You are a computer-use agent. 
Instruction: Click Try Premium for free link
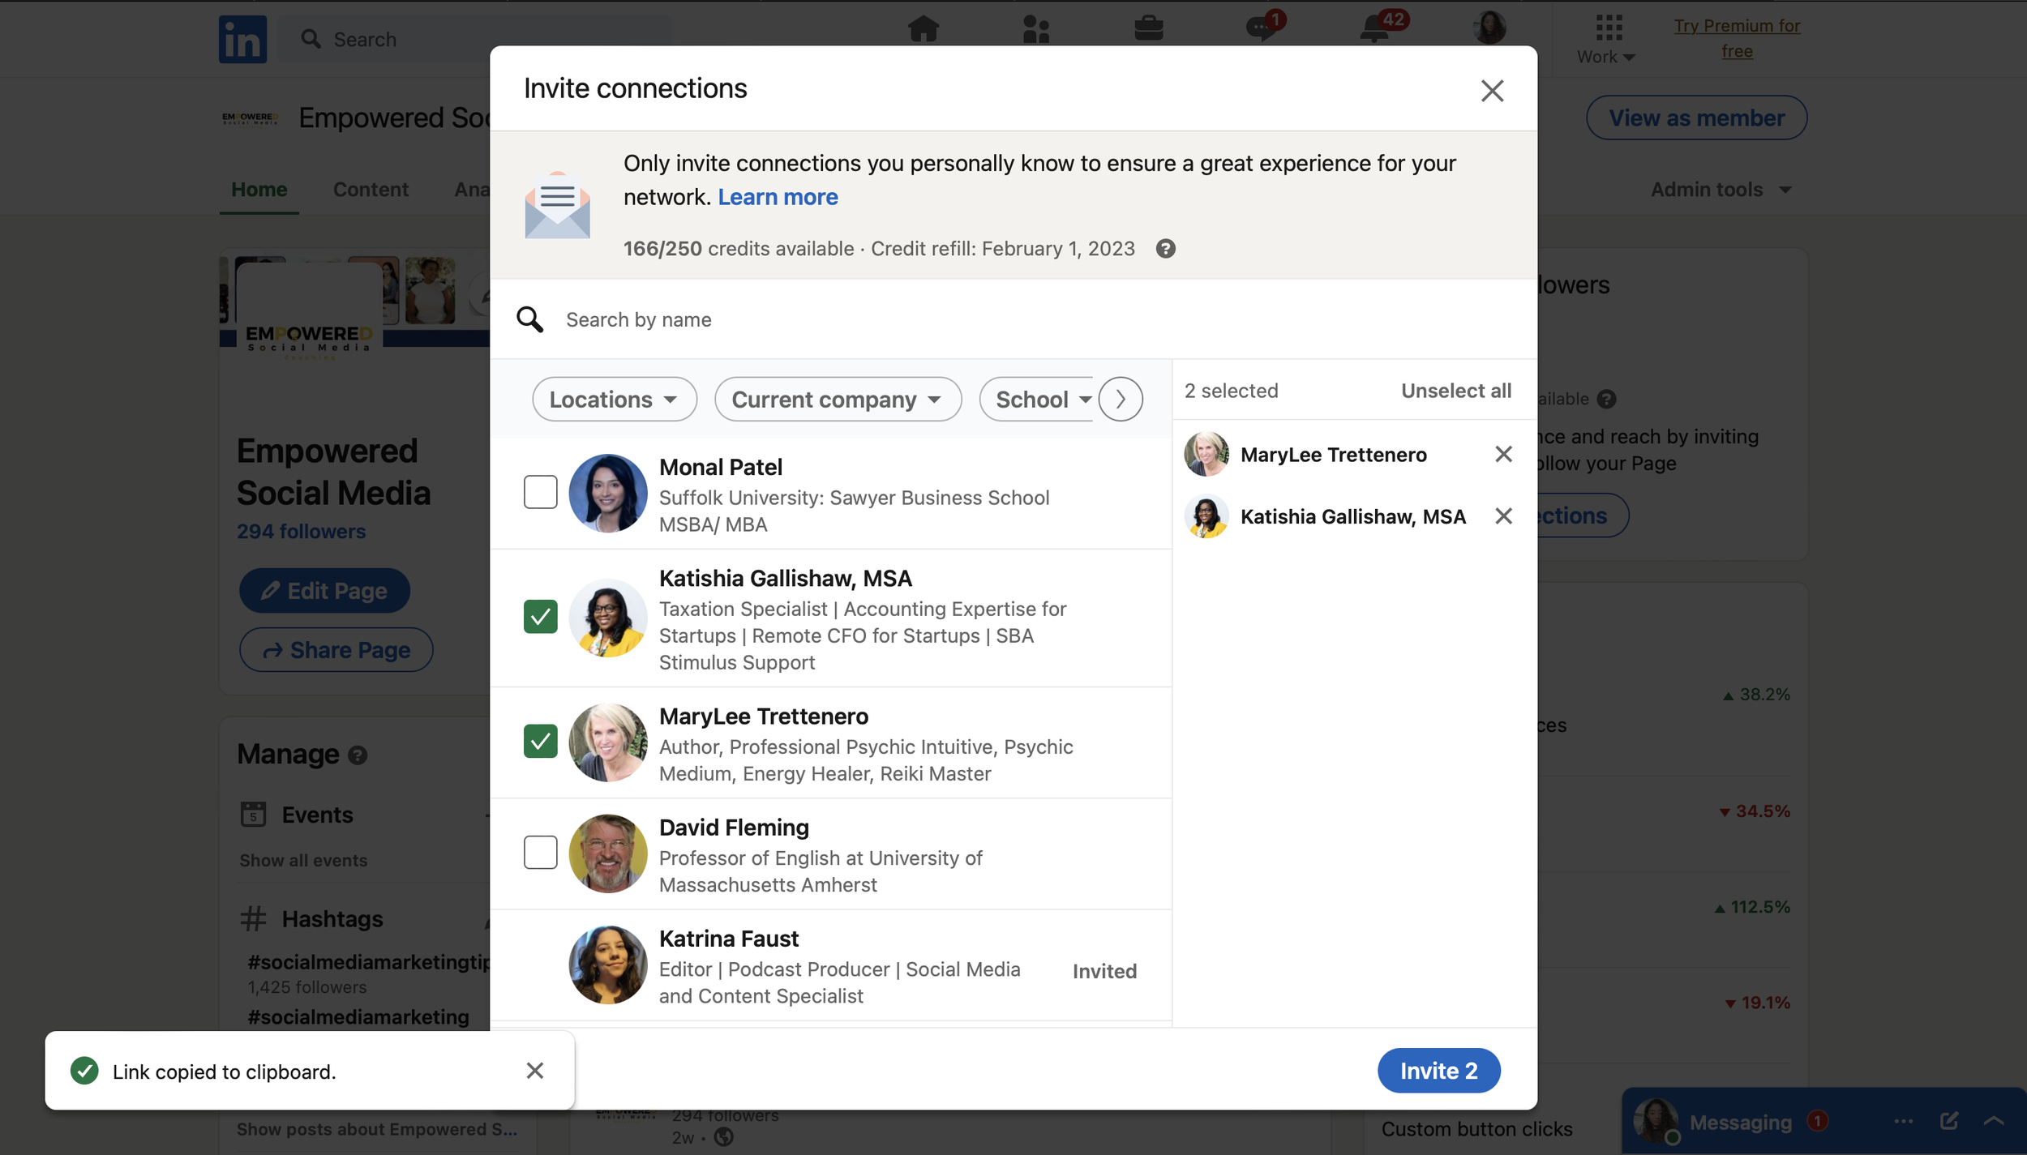pos(1737,38)
